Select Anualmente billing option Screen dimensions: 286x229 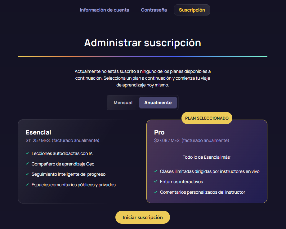click(x=158, y=103)
